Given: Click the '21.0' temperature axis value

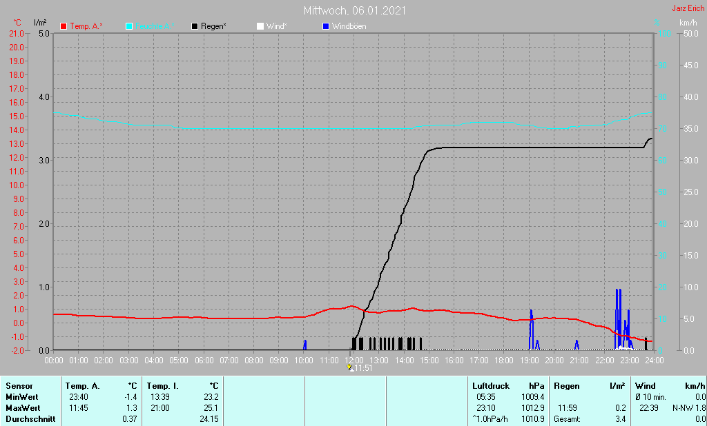Looking at the screenshot, I should pos(17,33).
